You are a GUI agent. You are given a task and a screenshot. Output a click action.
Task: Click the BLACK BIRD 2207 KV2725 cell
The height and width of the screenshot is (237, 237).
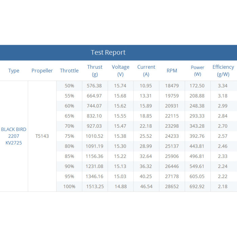[x=14, y=136]
